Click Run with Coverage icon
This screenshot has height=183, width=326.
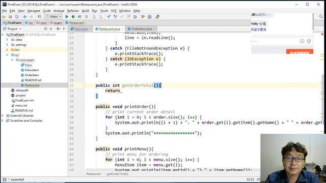[x=79, y=17]
